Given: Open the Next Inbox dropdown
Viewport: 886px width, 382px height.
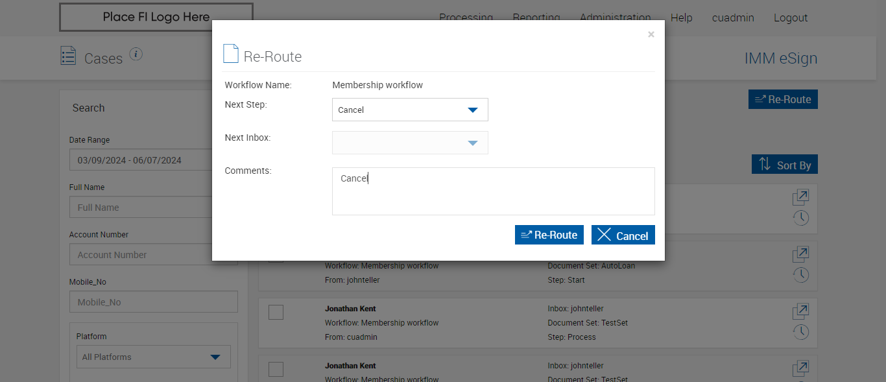Looking at the screenshot, I should coord(409,143).
